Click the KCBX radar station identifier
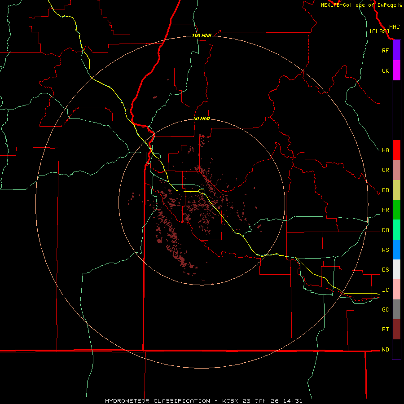 [x=230, y=401]
